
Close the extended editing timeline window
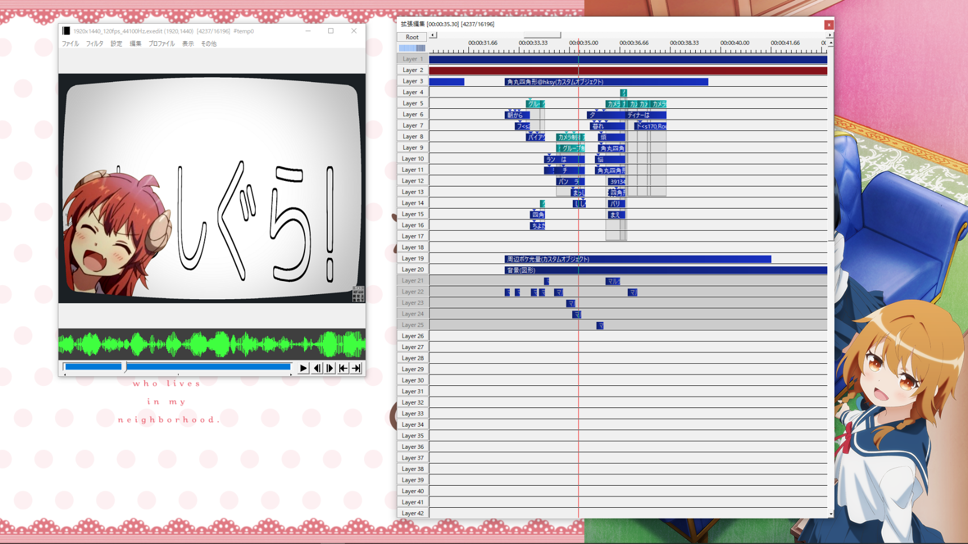tap(828, 24)
